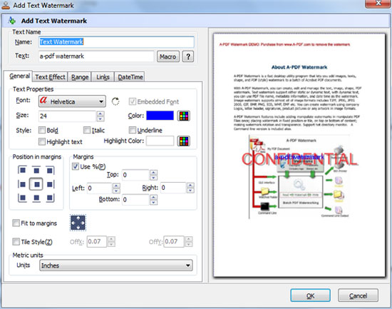Confirm with the OK button

point(310,295)
